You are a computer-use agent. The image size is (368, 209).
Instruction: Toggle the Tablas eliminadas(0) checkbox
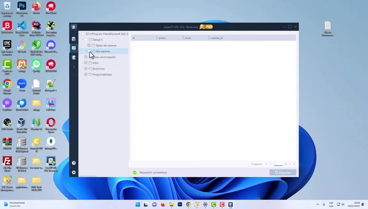[86, 57]
